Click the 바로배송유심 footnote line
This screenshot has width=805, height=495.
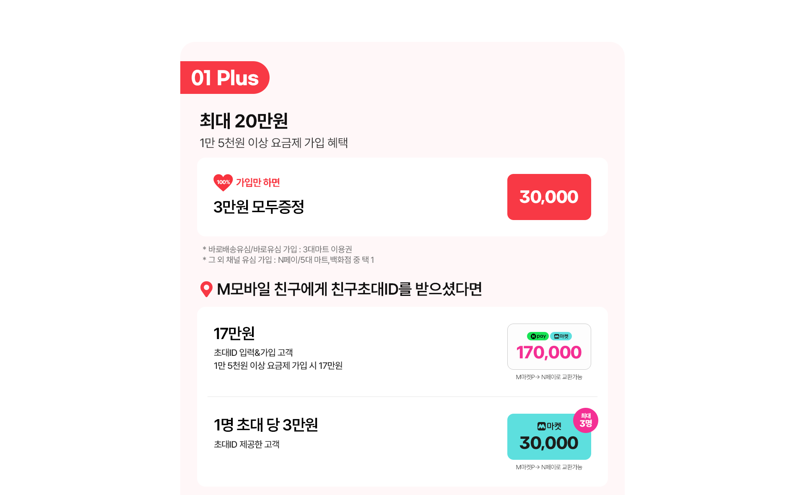[x=277, y=249]
